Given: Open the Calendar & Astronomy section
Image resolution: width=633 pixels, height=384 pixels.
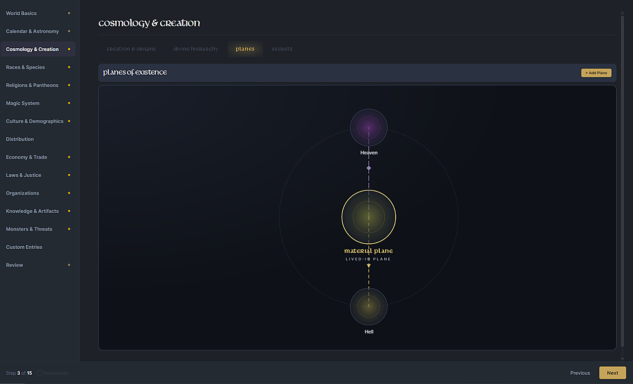Looking at the screenshot, I should (x=38, y=31).
